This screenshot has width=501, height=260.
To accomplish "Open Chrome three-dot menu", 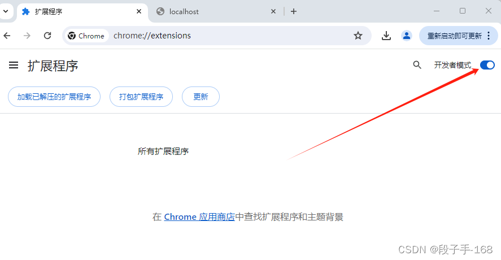I will [x=489, y=36].
